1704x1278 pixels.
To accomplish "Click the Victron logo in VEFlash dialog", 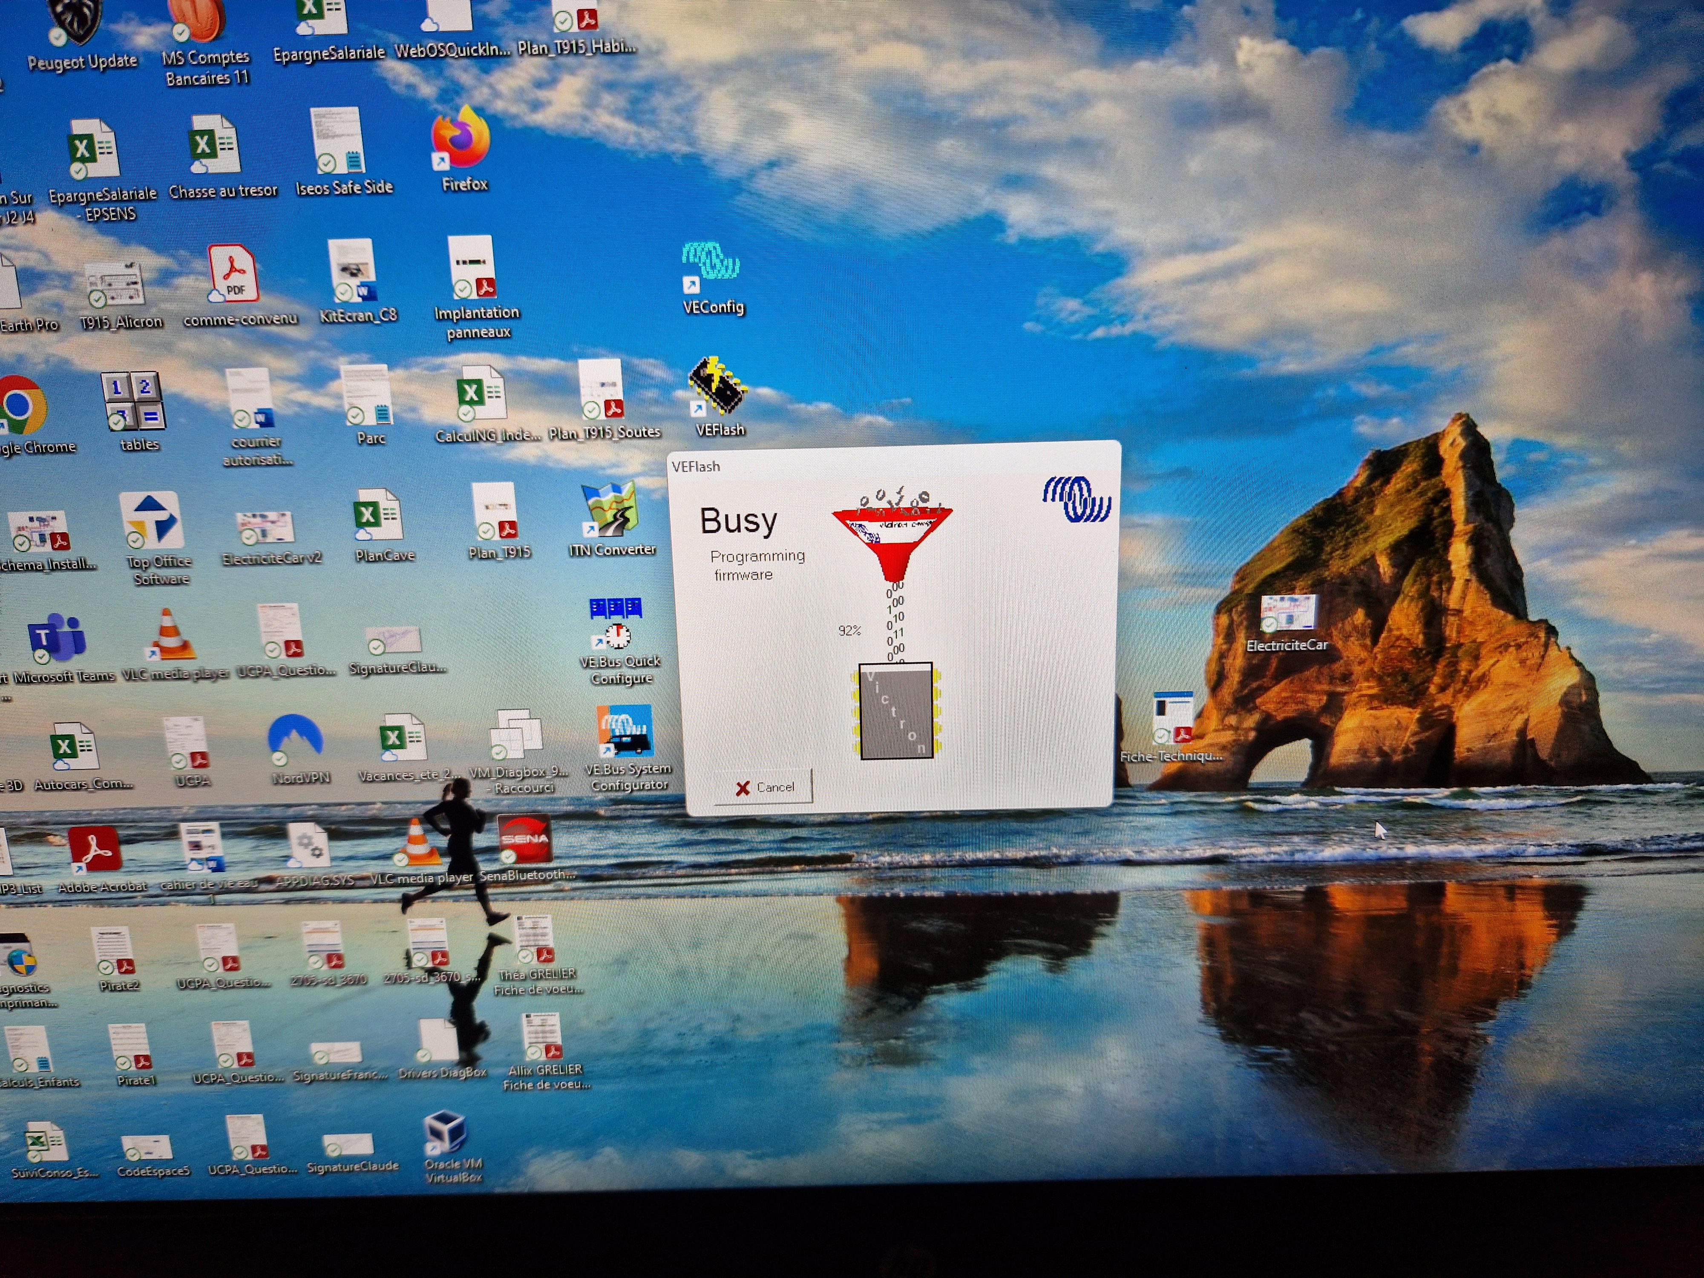I will pyautogui.click(x=1077, y=499).
